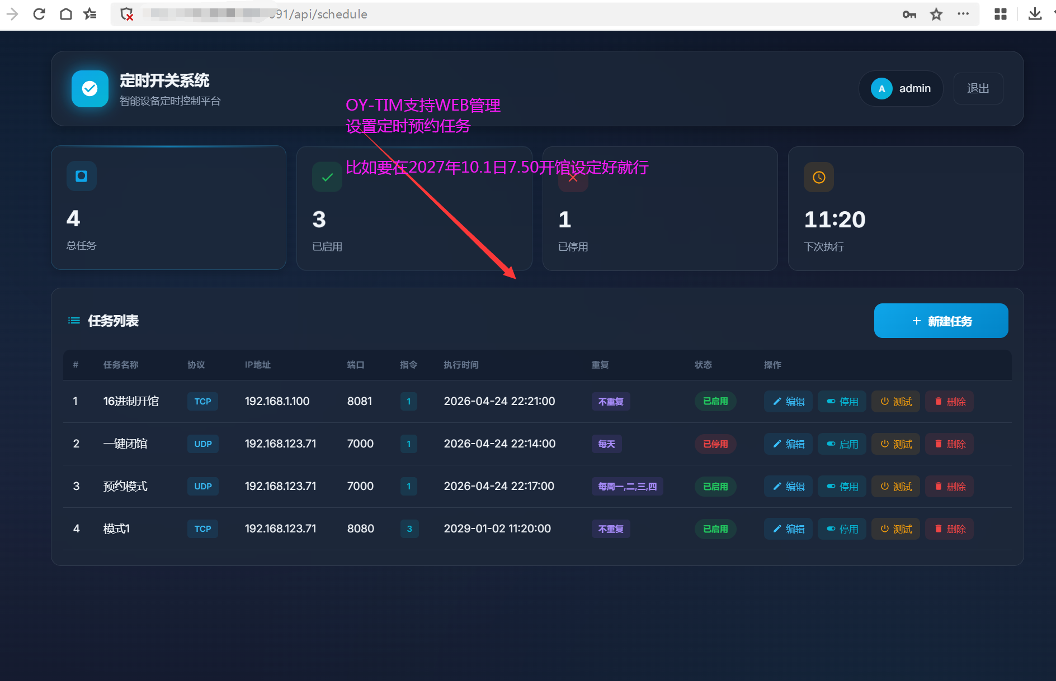Click the 退出 logout button
This screenshot has width=1056, height=681.
tap(978, 88)
